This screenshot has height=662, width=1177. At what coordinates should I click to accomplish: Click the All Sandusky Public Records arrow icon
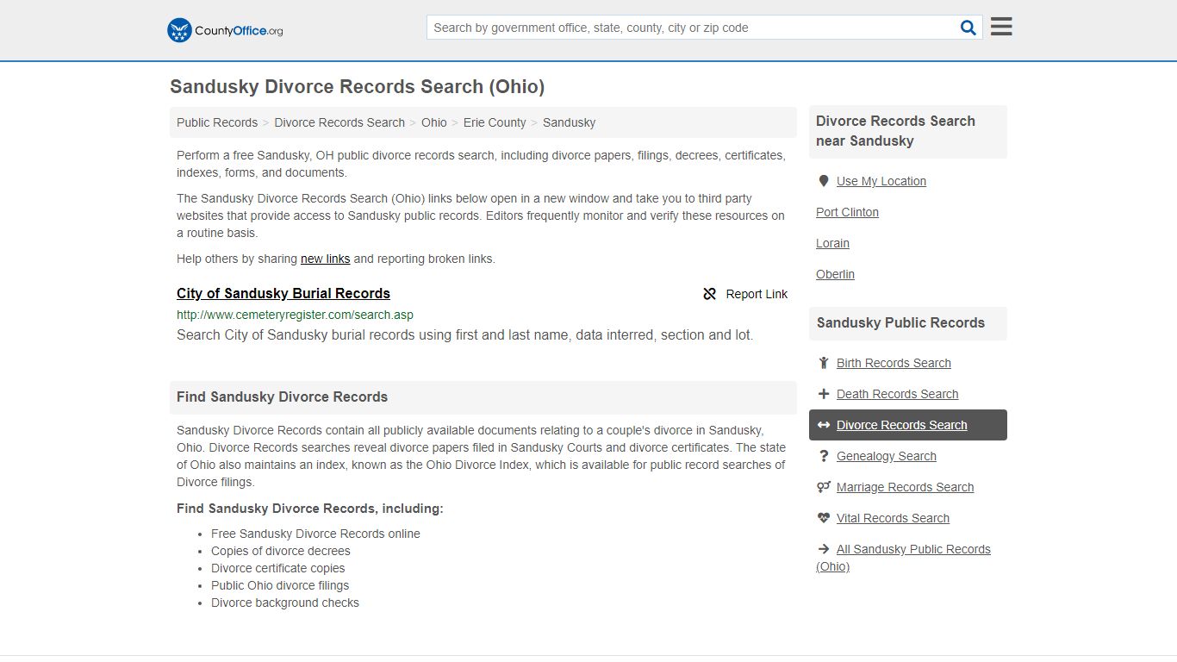tap(824, 549)
